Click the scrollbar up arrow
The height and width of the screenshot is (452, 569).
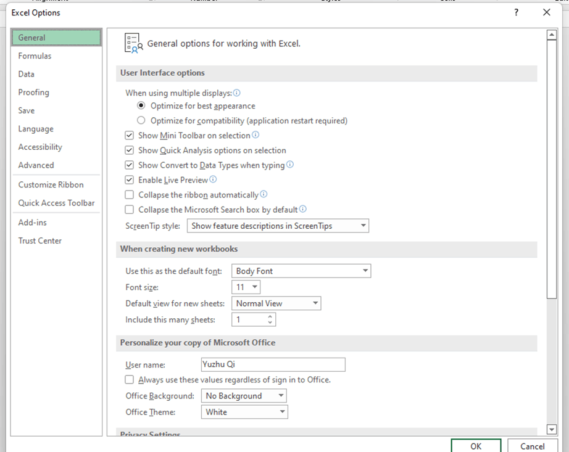pos(552,35)
